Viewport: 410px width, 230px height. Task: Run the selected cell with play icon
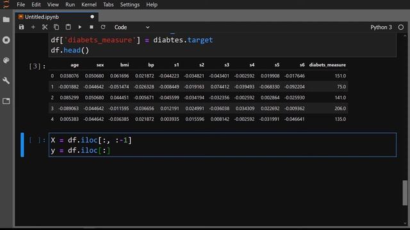pos(79,27)
